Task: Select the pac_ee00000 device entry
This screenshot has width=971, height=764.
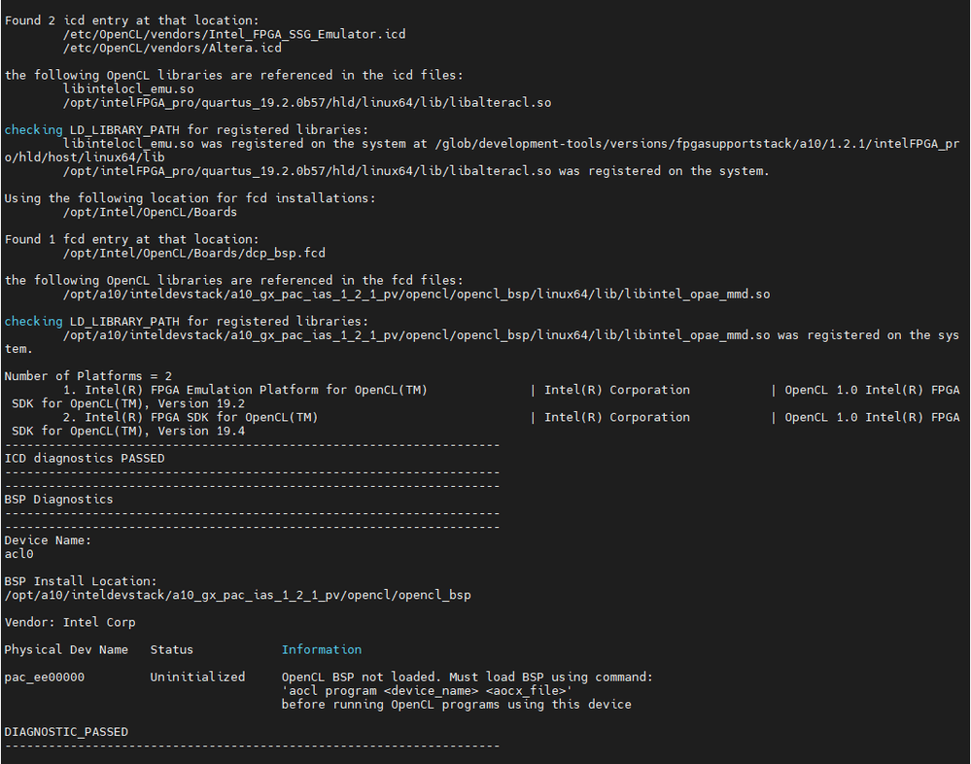Action: pyautogui.click(x=45, y=677)
